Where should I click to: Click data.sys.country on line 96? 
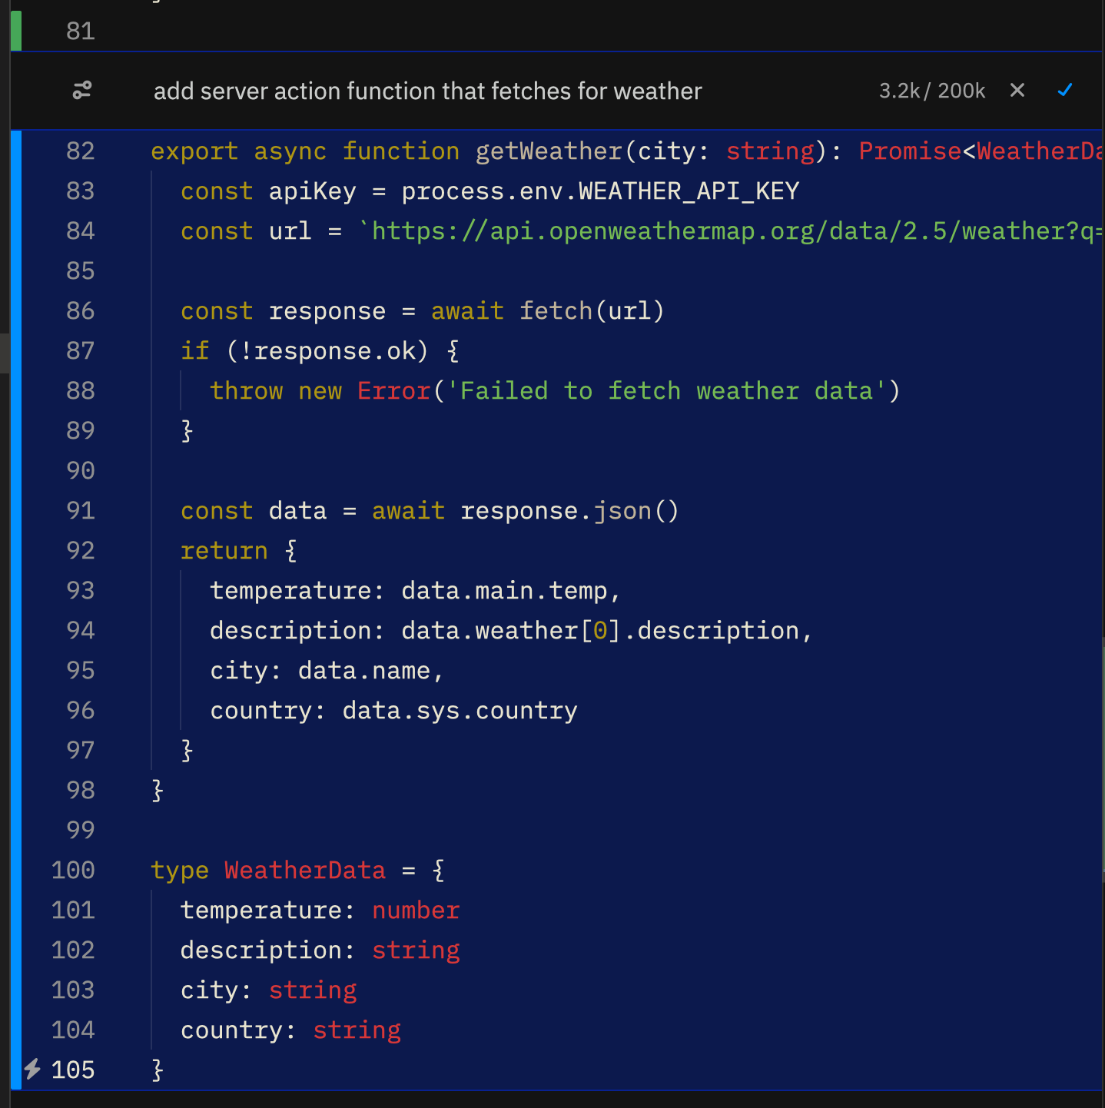(460, 711)
